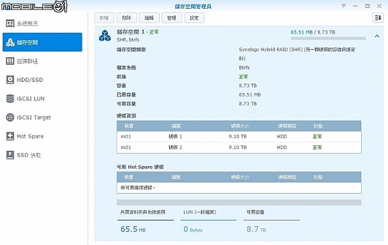Open the iSCSI LUN database icon
The image size is (388, 245).
(10, 99)
